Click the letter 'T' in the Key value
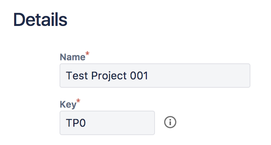This screenshot has height=145, width=271. [x=69, y=123]
